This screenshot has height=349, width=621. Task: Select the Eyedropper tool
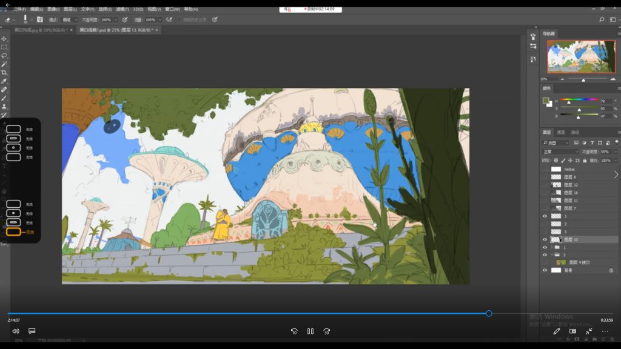pyautogui.click(x=4, y=81)
